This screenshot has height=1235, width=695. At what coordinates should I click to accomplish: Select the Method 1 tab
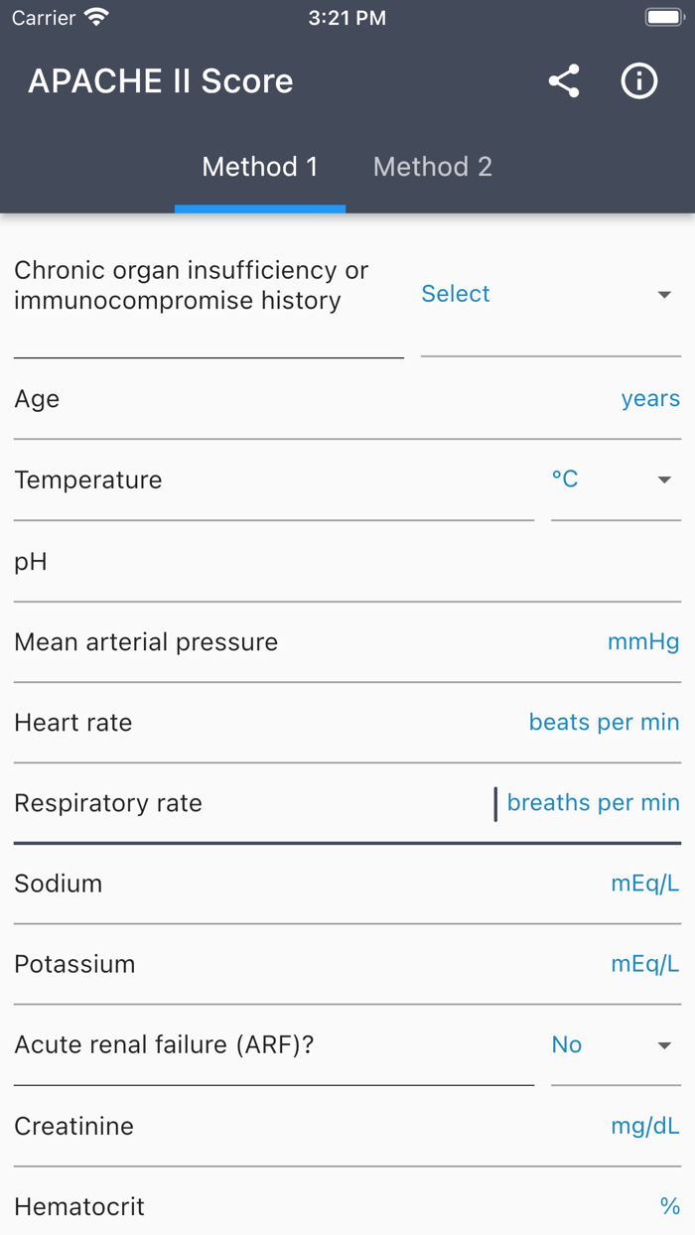[x=260, y=167]
